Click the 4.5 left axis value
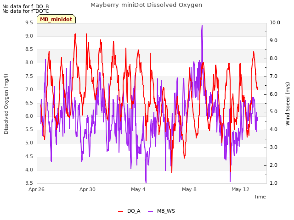 pos(29,156)
